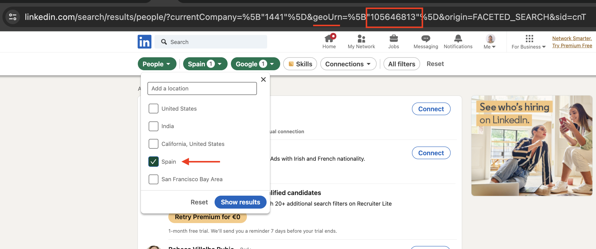Image resolution: width=596 pixels, height=249 pixels.
Task: Expand the People filter dropdown
Action: (x=157, y=64)
